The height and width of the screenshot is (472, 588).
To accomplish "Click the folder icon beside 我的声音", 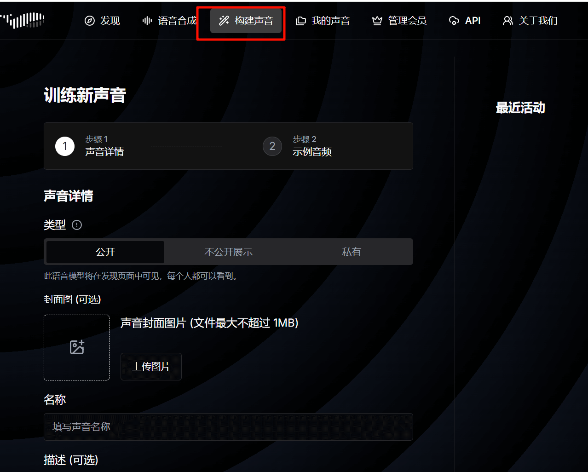I will coord(300,21).
